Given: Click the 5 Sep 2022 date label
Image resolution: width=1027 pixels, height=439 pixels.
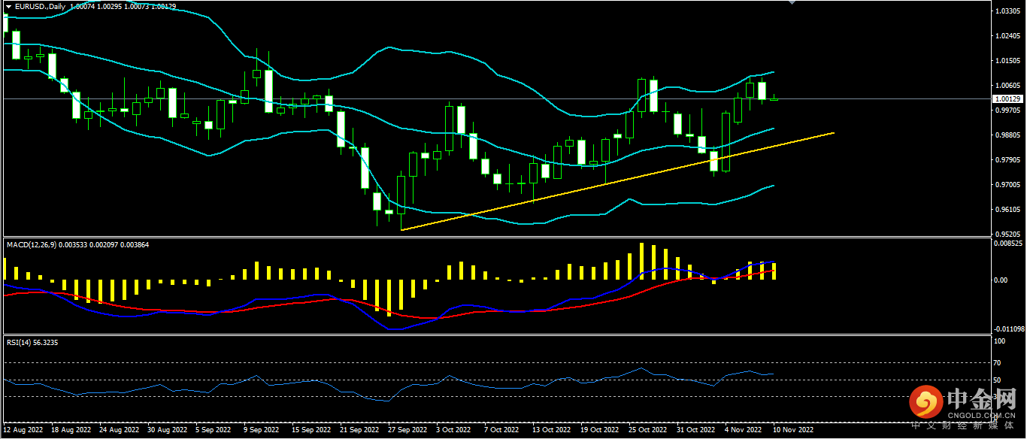Looking at the screenshot, I should click(214, 431).
